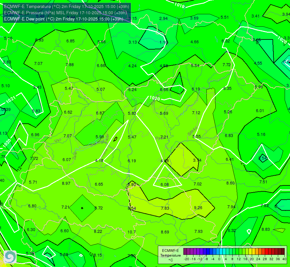
Task: Click the 6.35 dew point value
Action: pos(227,88)
